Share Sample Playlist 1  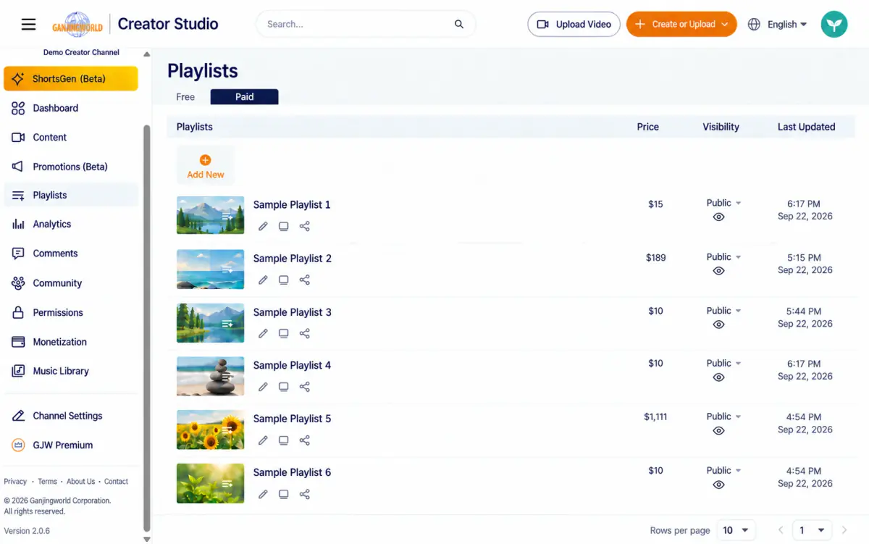point(305,226)
